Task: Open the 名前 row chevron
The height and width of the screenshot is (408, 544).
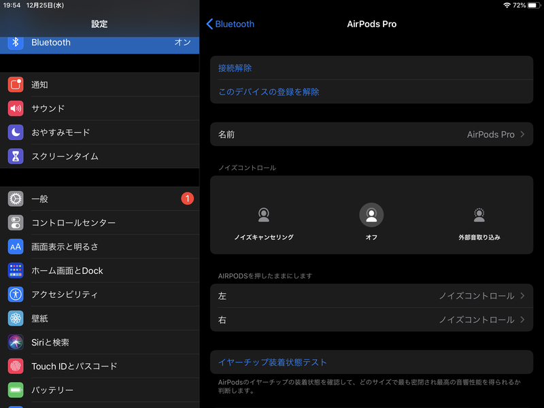Action: pyautogui.click(x=522, y=134)
